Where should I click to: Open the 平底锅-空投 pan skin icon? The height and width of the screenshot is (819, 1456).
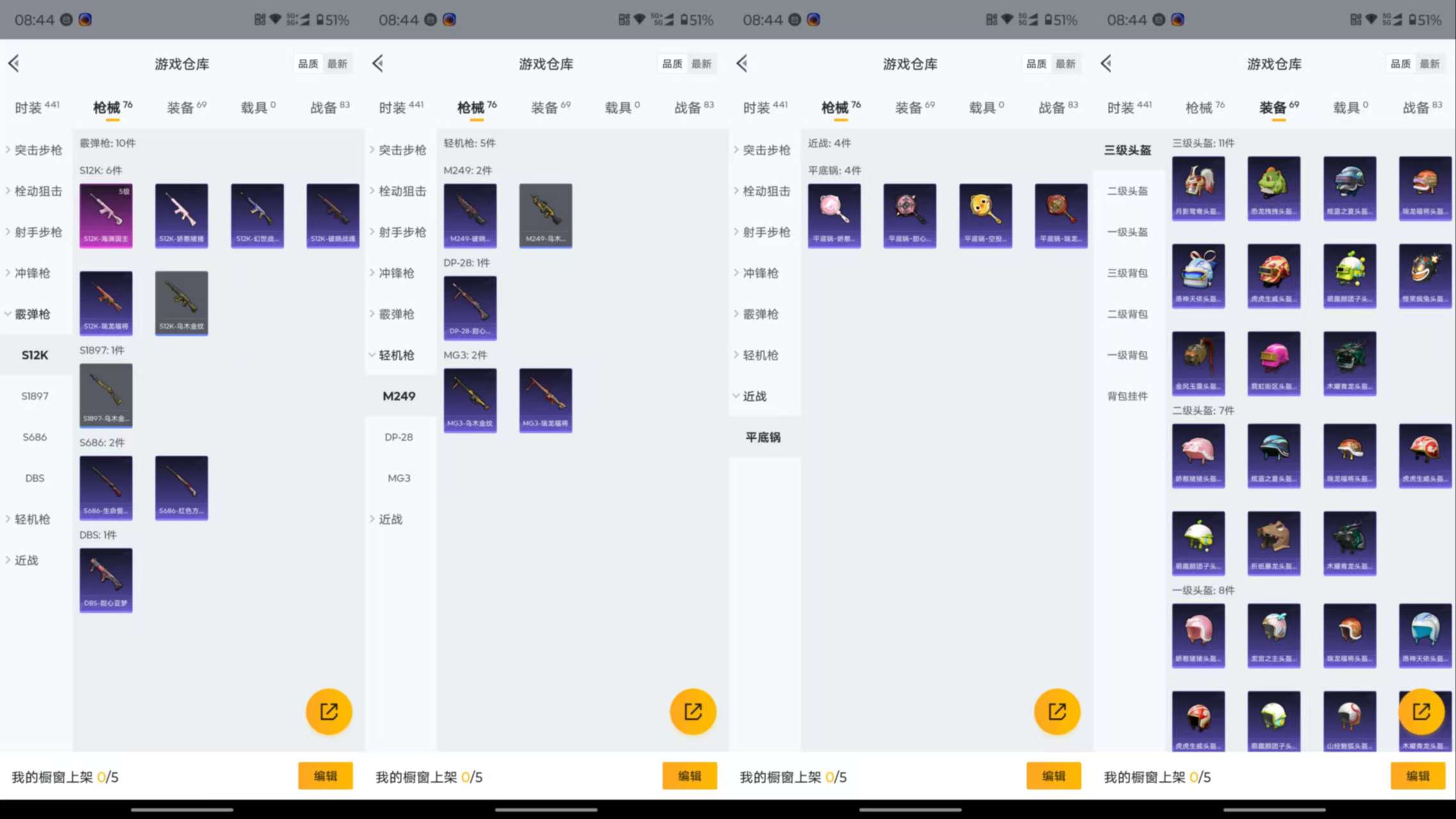point(986,216)
